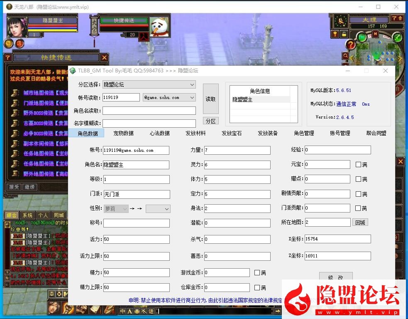Open the target 性别 dropdown after arrows
The image size is (408, 319).
point(158,209)
